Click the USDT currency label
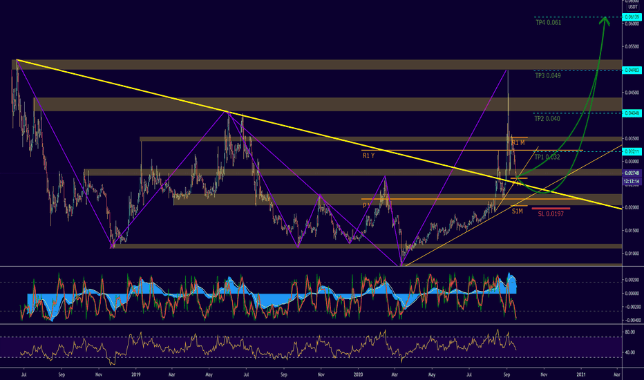Screen dimensions: 644x380 pos(632,7)
